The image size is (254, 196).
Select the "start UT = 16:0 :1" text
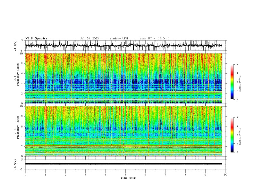click(x=155, y=38)
